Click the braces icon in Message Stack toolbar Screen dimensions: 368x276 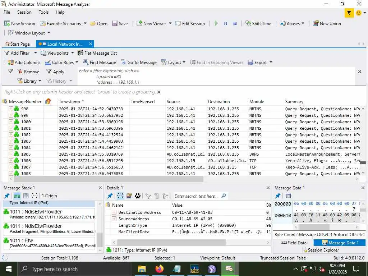34,196
